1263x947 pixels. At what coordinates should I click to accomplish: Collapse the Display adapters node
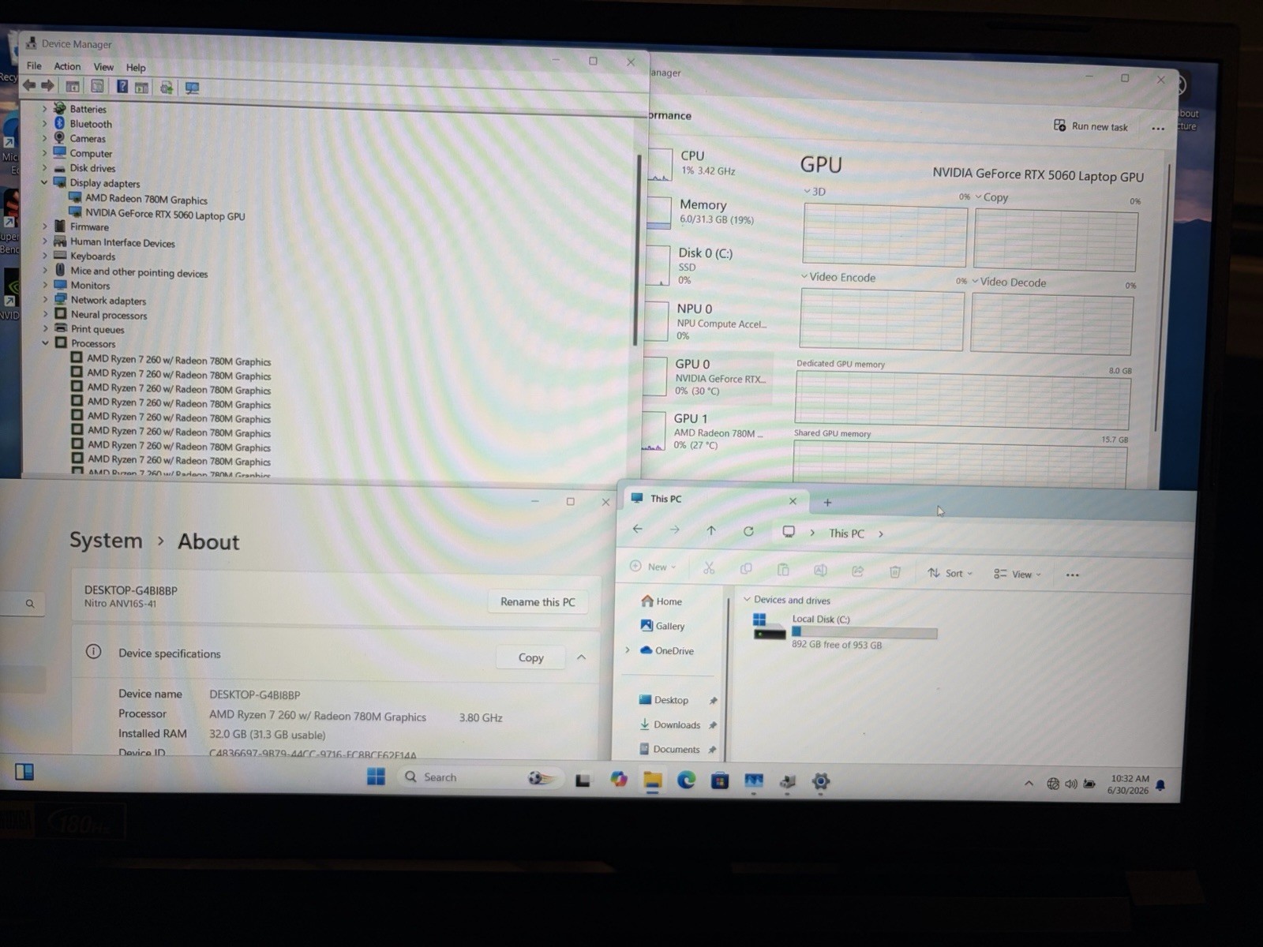click(x=44, y=182)
